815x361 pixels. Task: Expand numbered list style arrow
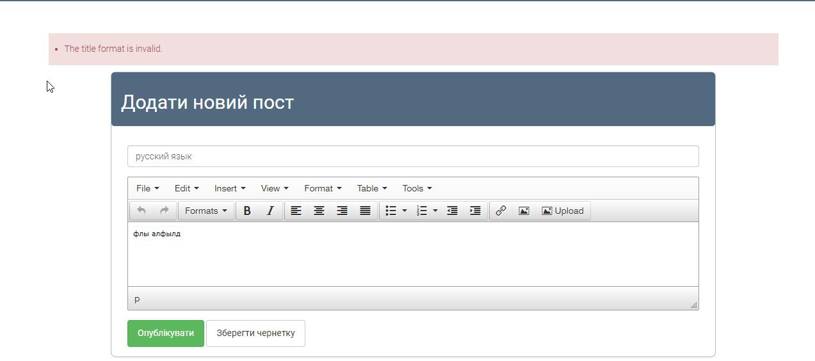(x=435, y=211)
